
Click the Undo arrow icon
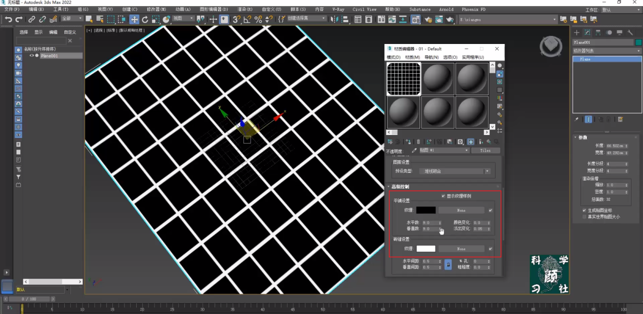[8, 19]
